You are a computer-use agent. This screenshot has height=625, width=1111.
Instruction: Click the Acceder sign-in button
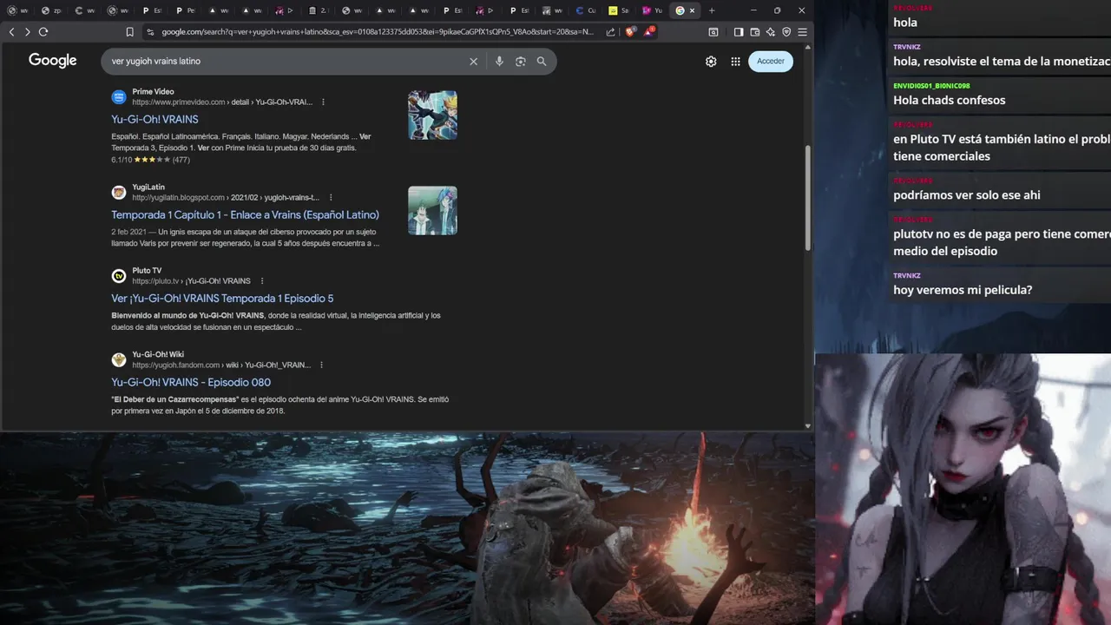click(x=771, y=62)
